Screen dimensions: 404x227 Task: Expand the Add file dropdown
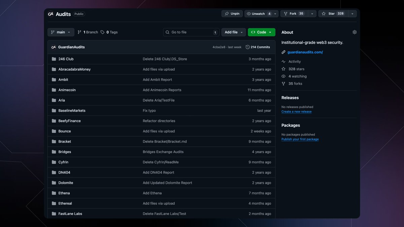tap(233, 32)
